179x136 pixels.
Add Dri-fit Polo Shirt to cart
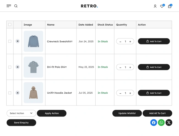[x=154, y=67]
